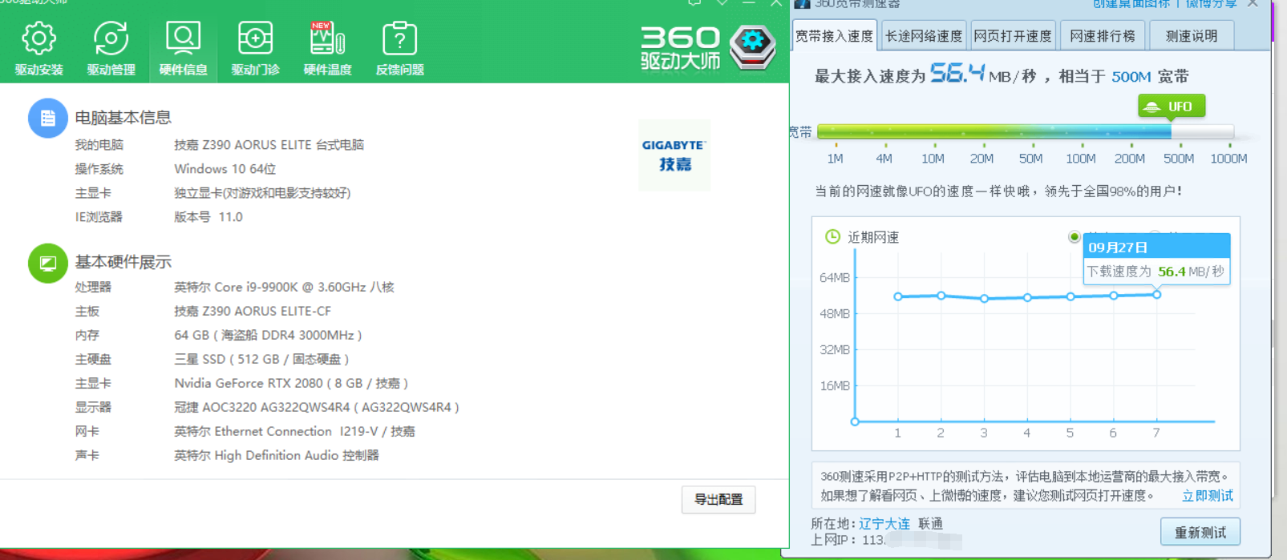Click the 360驱动大师 gear logo icon
Viewport: 1287px width, 560px height.
coord(752,46)
